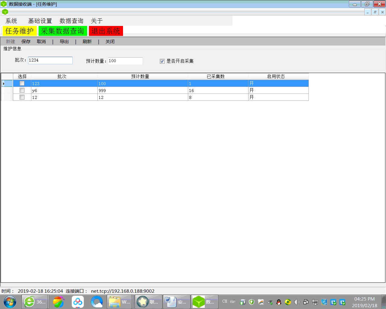Viewport: 386px width, 309px height.
Task: Click 刷新 to refresh the list
Action: pyautogui.click(x=87, y=42)
